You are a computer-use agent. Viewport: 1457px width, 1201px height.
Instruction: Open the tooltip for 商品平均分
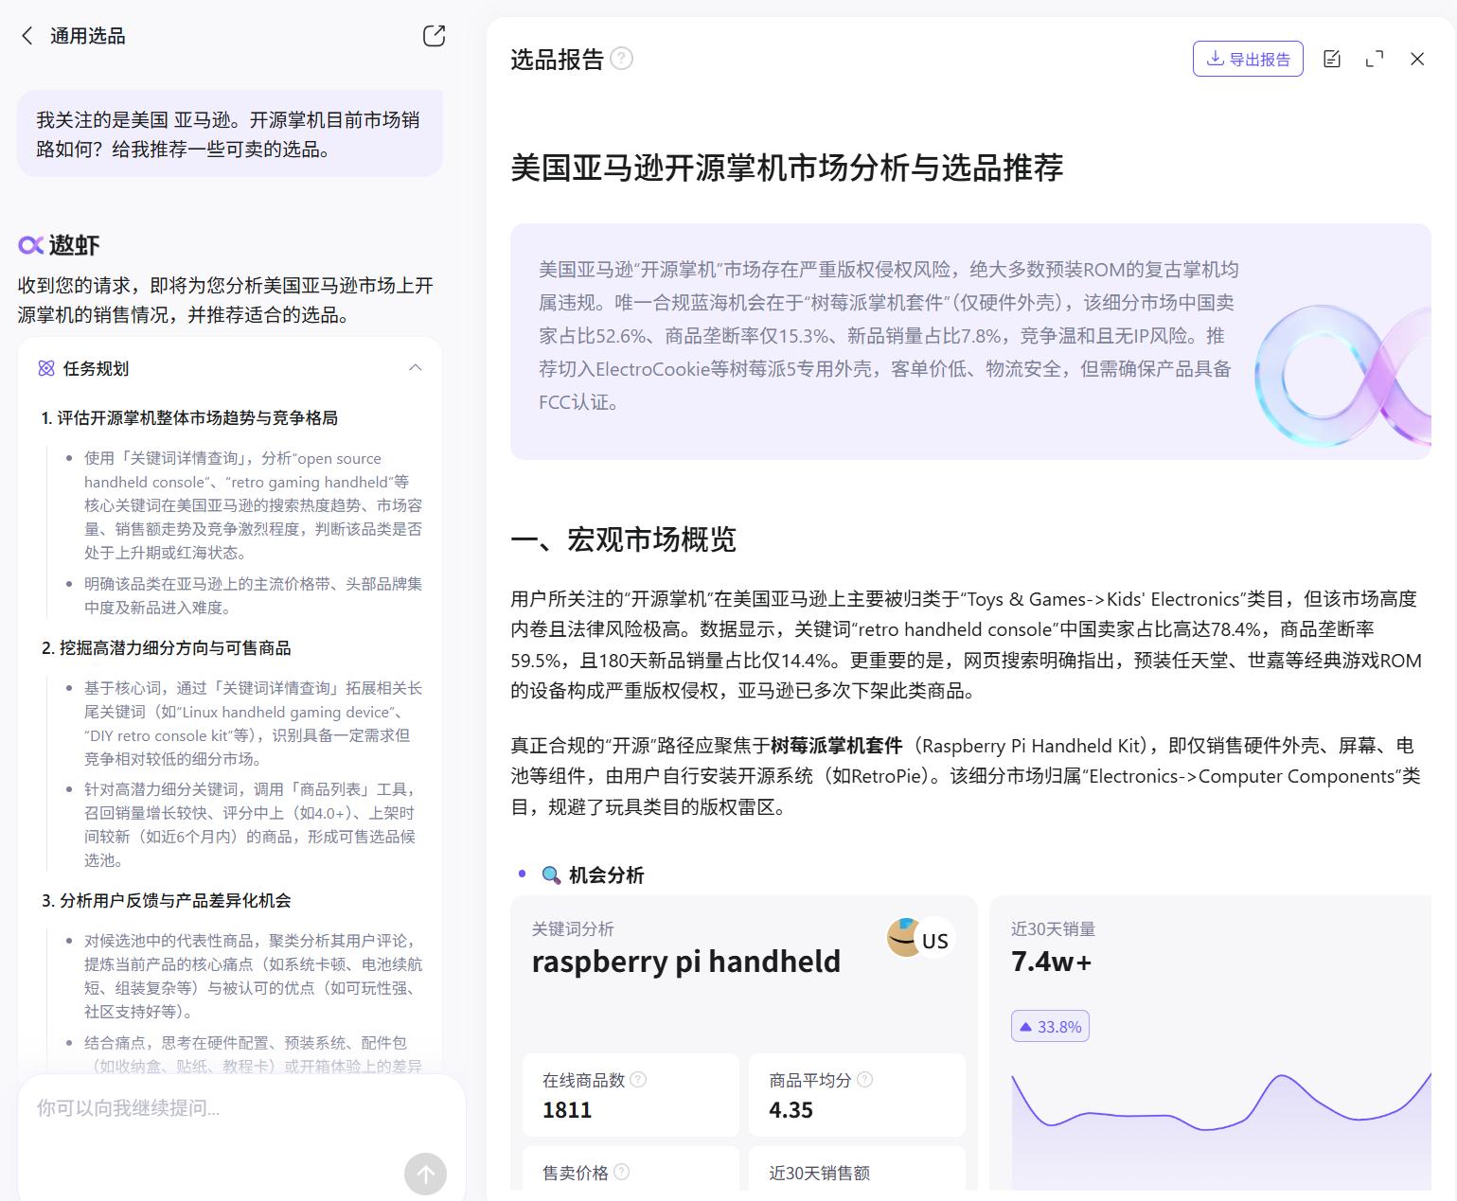(867, 1078)
